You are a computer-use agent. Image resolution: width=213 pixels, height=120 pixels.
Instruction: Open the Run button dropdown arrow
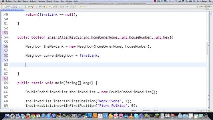coord(30,7)
